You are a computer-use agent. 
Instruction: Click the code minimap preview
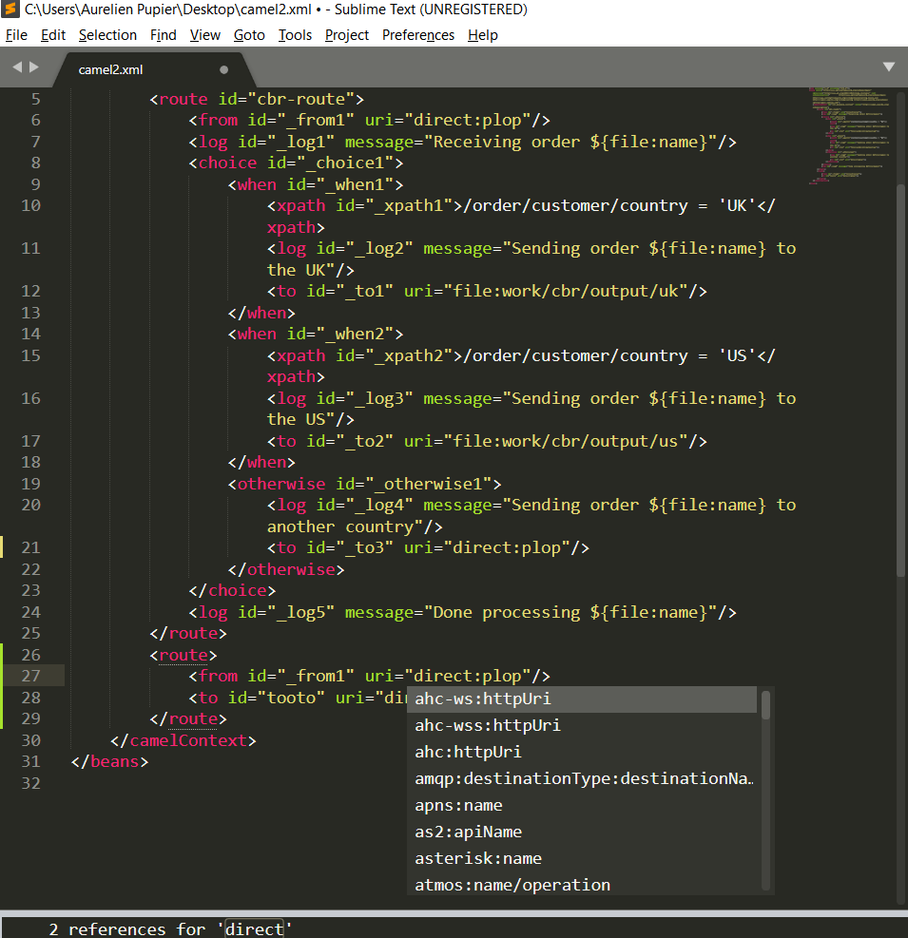(846, 133)
